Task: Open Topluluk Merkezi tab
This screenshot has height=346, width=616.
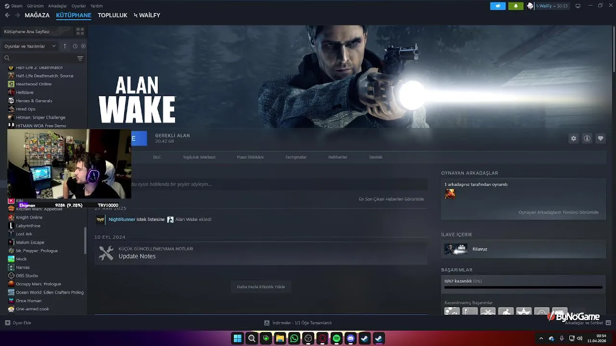Action: tap(199, 157)
